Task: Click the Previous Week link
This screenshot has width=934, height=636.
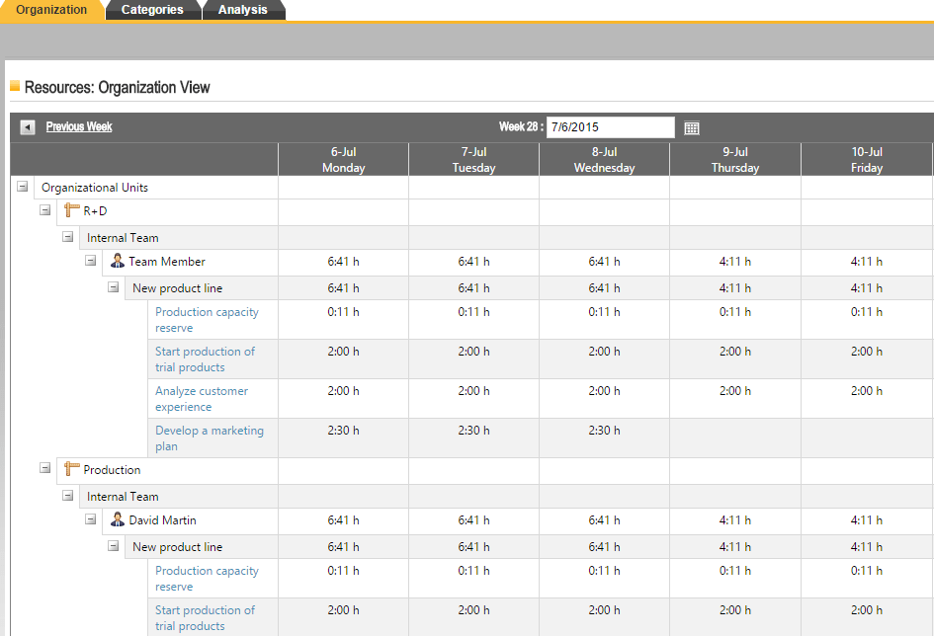Action: click(77, 126)
